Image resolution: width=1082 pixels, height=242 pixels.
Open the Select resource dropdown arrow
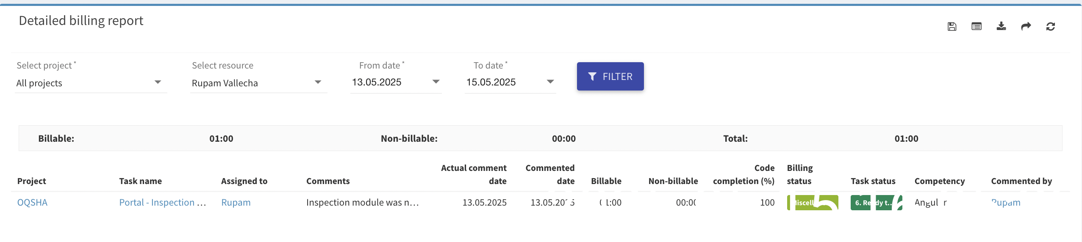click(318, 82)
